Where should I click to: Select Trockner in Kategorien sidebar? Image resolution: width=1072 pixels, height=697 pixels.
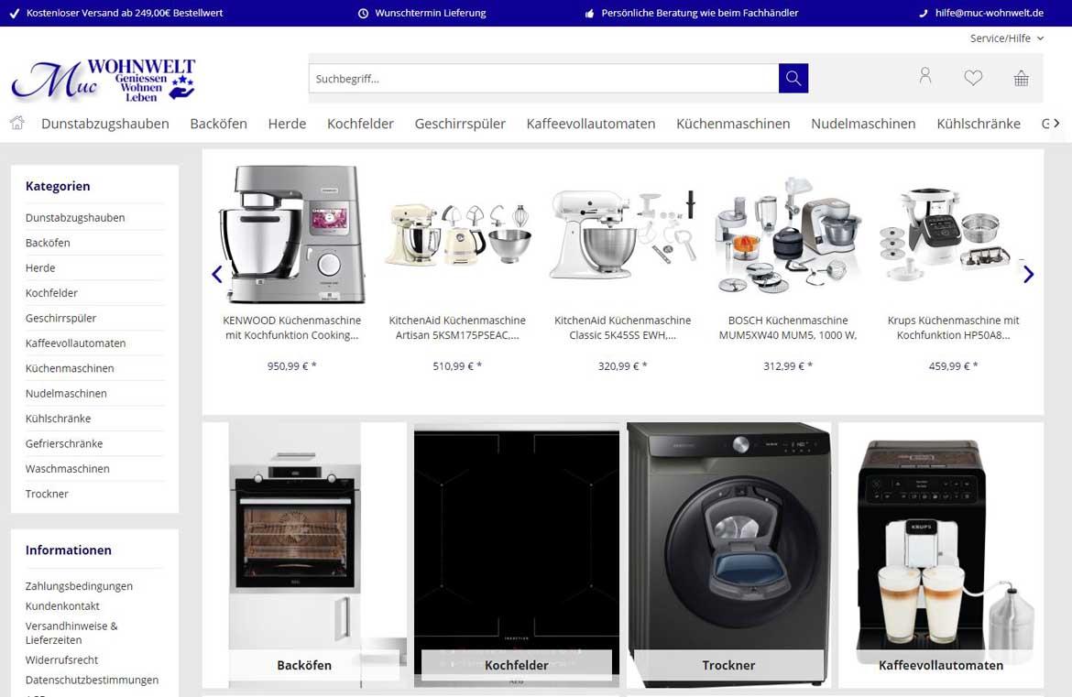click(x=47, y=494)
